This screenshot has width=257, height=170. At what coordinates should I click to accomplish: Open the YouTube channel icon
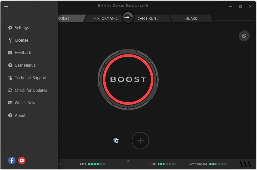[22, 160]
